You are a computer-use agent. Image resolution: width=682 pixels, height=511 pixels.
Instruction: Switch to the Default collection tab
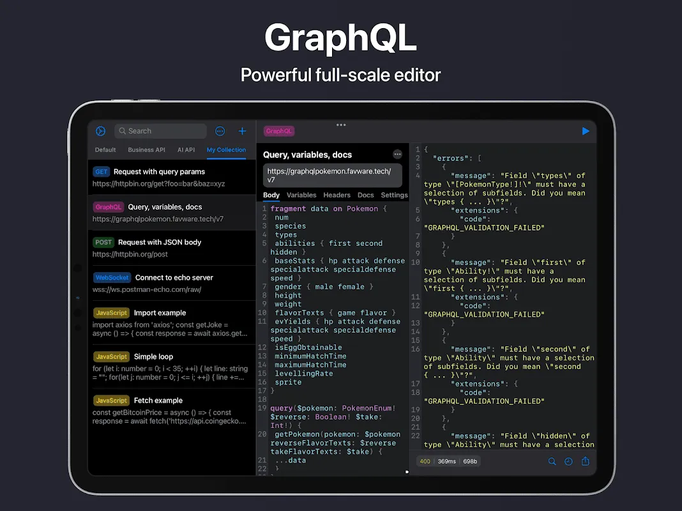click(105, 149)
